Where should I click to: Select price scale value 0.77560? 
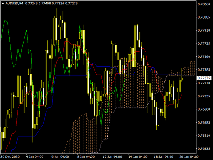click(x=204, y=57)
